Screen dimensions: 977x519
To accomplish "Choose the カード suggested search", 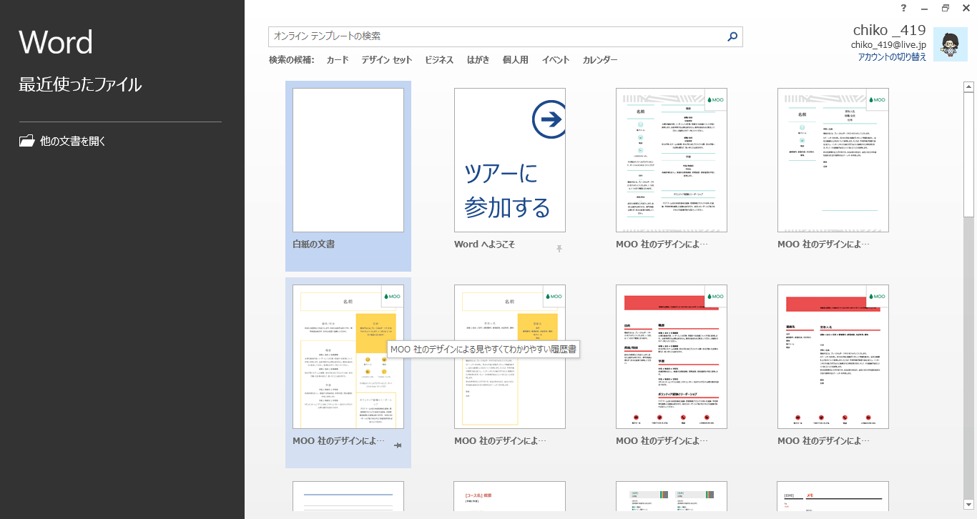I will coord(338,60).
